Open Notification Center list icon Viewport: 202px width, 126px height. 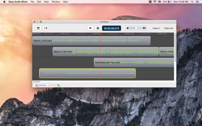197,2
